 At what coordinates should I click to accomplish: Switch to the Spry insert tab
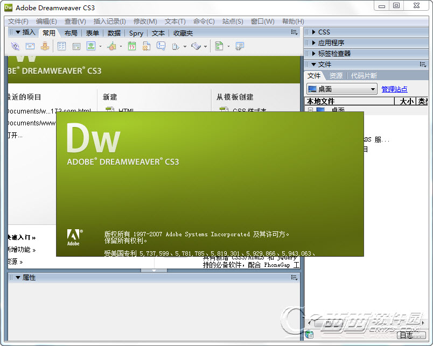coord(136,33)
